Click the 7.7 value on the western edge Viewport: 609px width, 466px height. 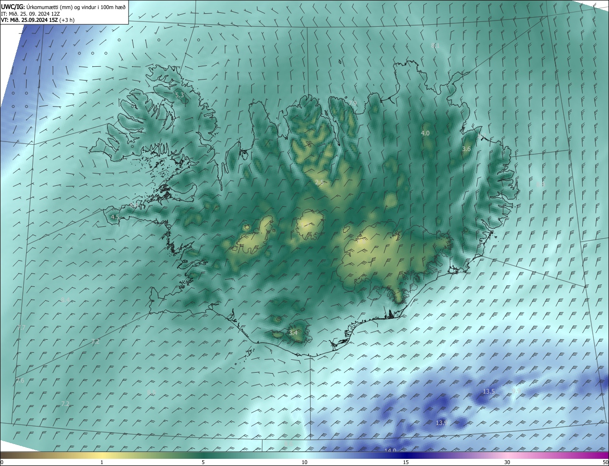tap(21, 328)
